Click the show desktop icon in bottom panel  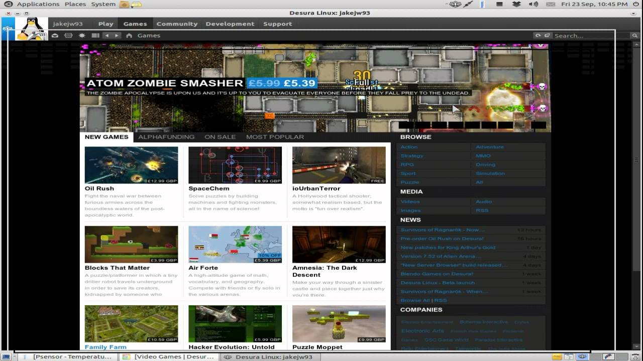pyautogui.click(x=7, y=357)
